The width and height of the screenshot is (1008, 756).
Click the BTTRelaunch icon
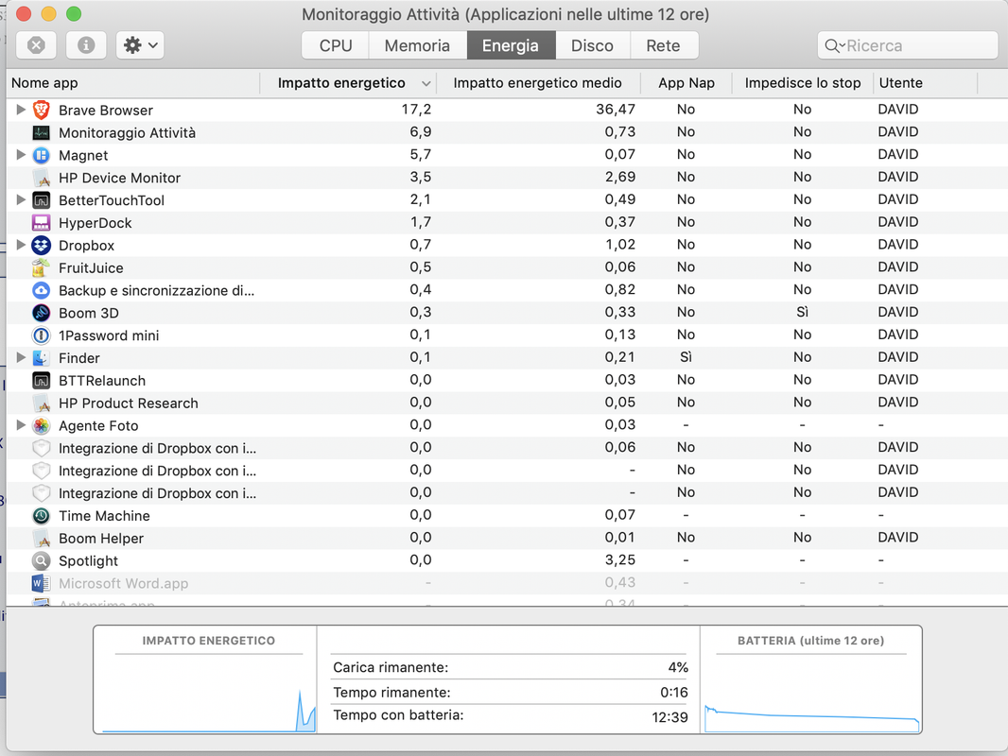pyautogui.click(x=42, y=381)
